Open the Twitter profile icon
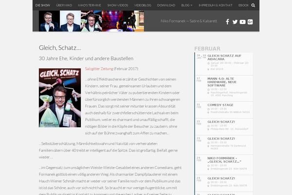The width and height of the screenshot is (292, 195). 235,22
